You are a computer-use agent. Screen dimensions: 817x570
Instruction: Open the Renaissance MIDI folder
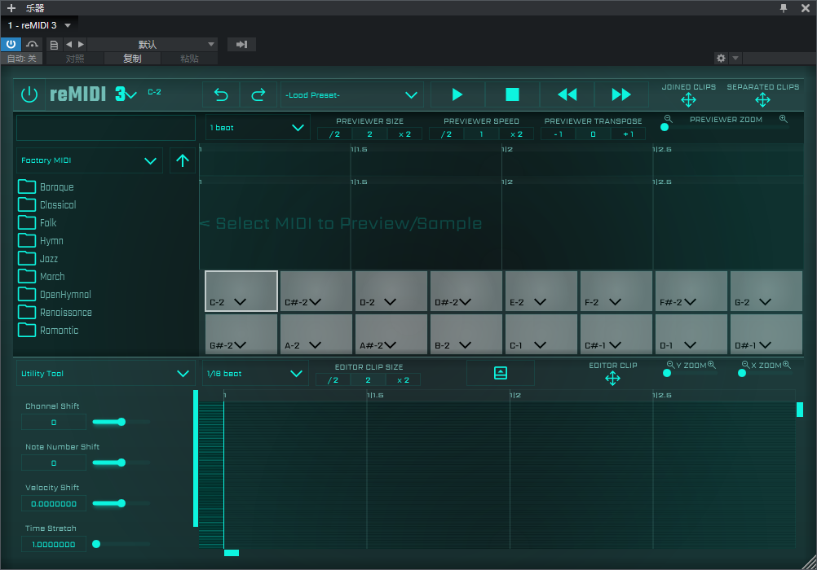[55, 313]
